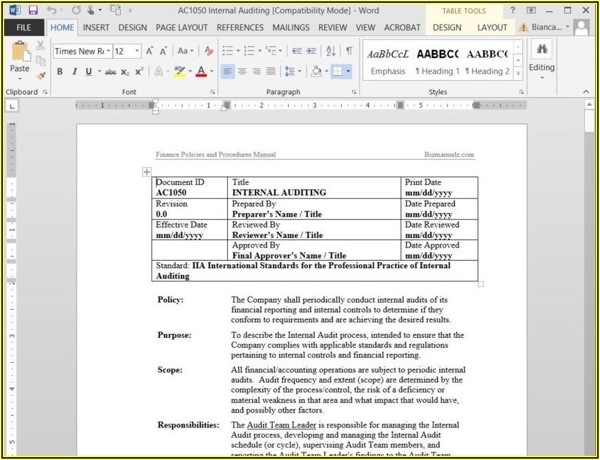Expand line spacing options dropdown
The width and height of the screenshot is (600, 460).
298,71
